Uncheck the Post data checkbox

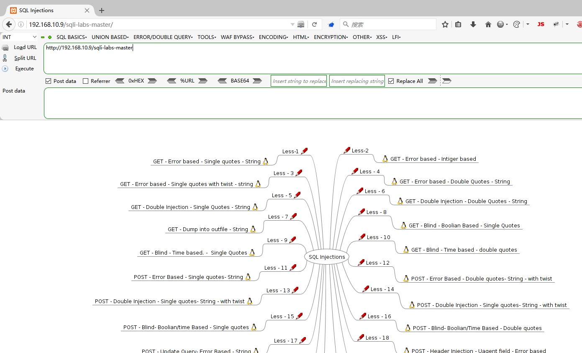[48, 81]
